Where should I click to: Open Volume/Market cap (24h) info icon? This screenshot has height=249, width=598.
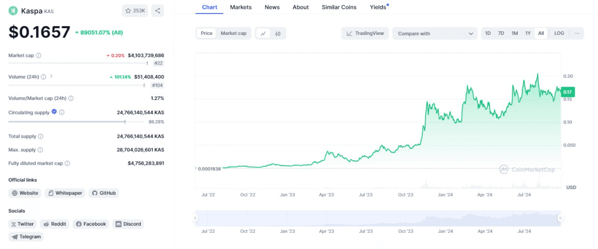pyautogui.click(x=71, y=98)
